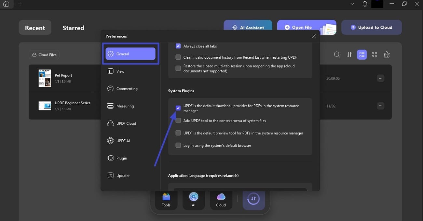
Task: Open the Measuring preferences section
Action: [x=125, y=106]
